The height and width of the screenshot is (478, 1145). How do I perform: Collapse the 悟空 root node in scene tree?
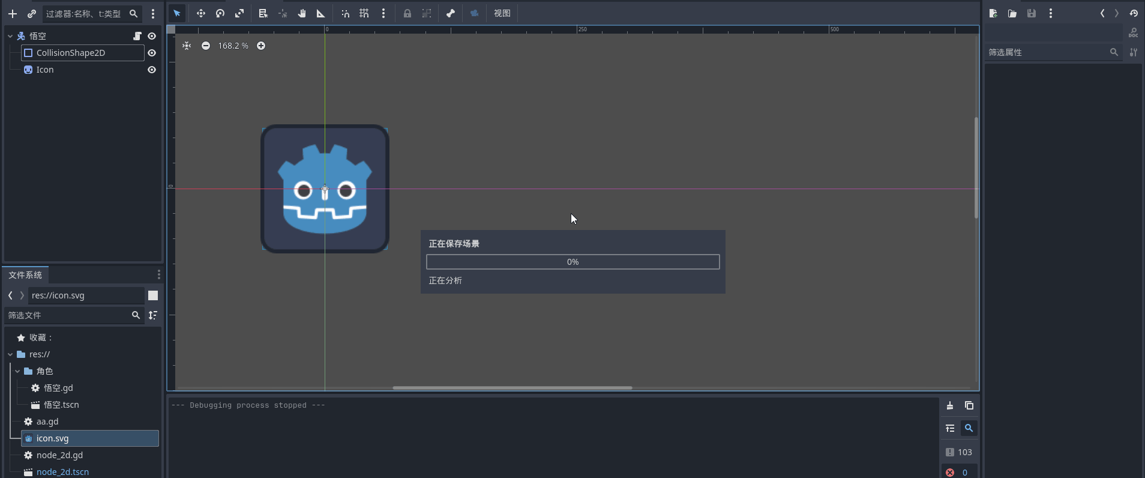pos(10,36)
